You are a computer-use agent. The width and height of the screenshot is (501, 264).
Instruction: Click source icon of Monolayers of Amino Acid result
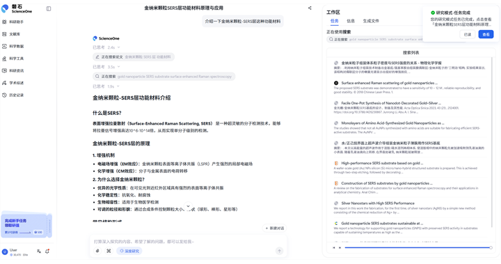pyautogui.click(x=336, y=123)
